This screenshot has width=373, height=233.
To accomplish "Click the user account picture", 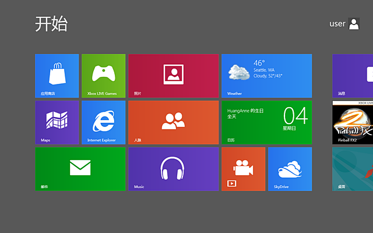I will click(354, 24).
